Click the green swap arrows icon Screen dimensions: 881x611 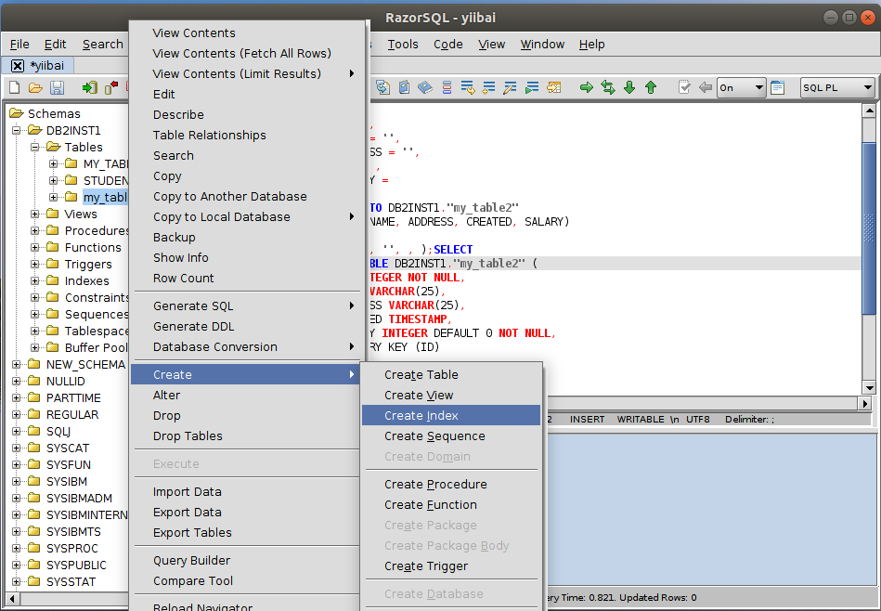click(x=608, y=87)
